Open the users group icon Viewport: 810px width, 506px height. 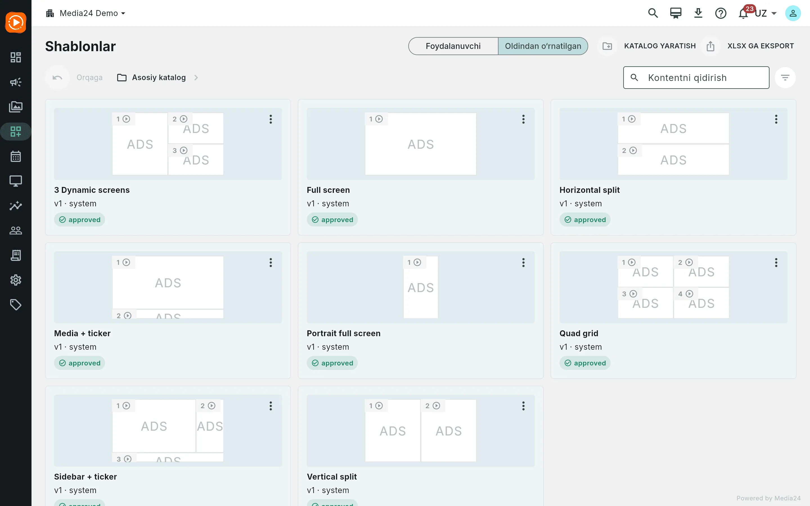coord(16,230)
